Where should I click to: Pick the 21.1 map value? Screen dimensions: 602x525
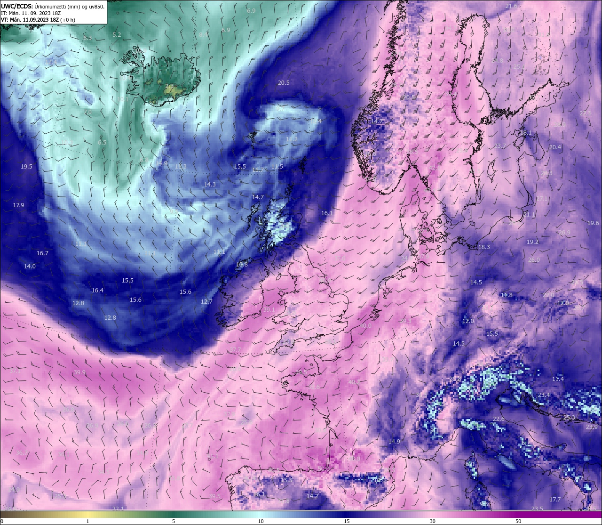point(529,215)
